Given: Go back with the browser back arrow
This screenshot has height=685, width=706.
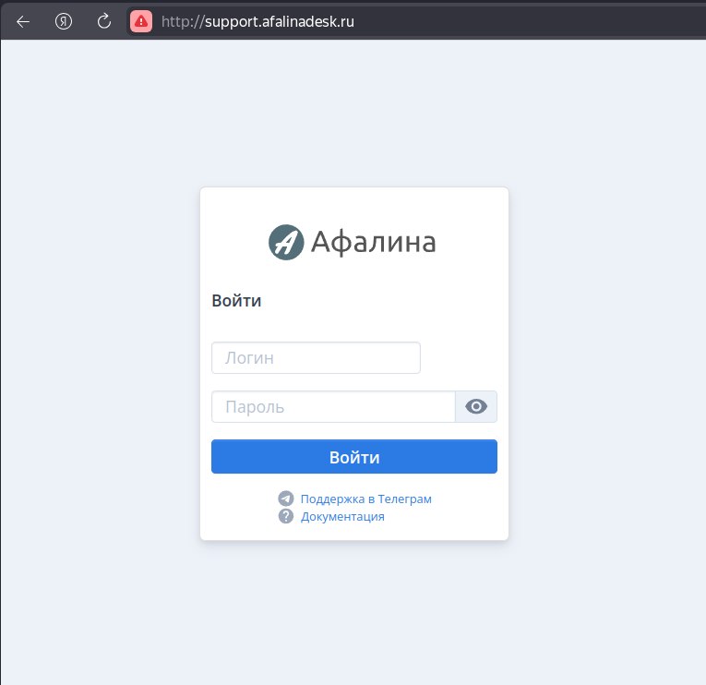Looking at the screenshot, I should (x=23, y=21).
